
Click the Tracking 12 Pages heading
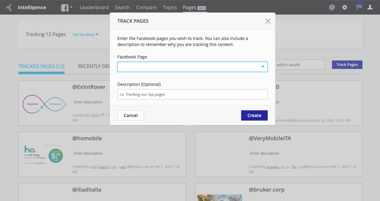[46, 34]
